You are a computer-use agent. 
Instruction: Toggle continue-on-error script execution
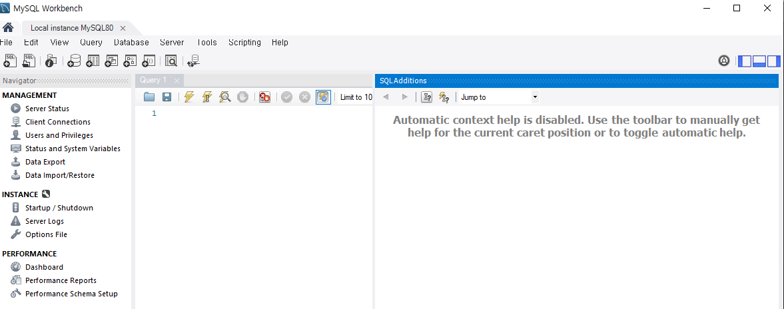coord(264,97)
